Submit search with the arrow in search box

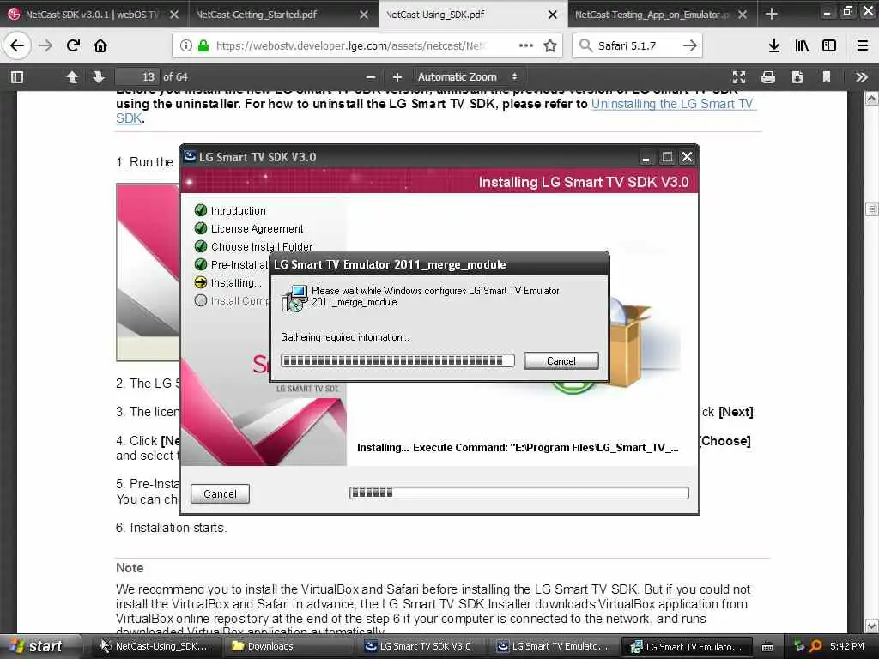(x=690, y=45)
